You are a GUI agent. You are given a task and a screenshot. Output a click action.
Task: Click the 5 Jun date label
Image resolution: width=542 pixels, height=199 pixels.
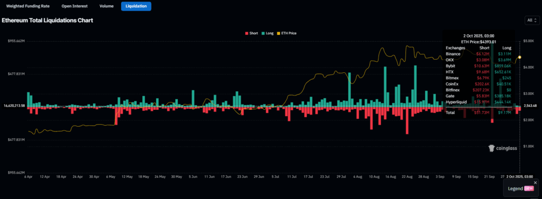click(194, 177)
